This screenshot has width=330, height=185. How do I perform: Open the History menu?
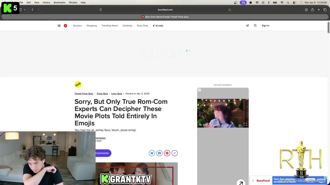[46, 3]
